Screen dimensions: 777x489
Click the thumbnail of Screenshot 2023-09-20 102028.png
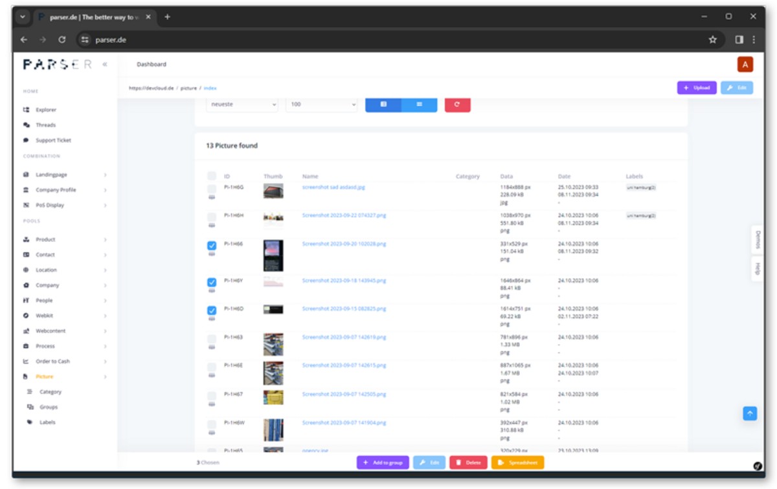click(273, 255)
